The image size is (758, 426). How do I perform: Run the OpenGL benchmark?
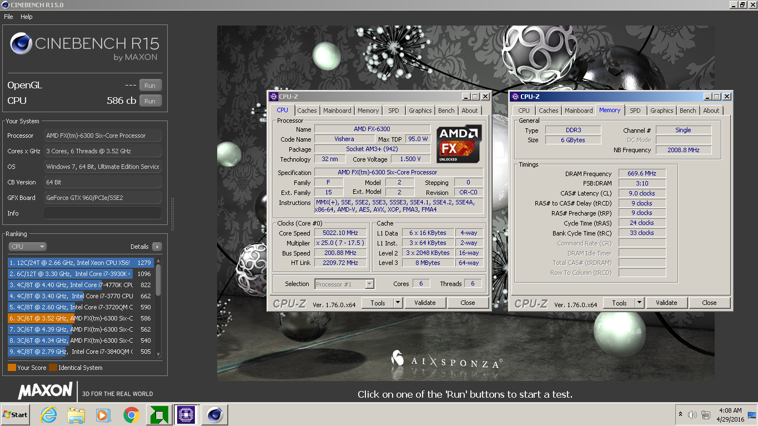pos(150,86)
